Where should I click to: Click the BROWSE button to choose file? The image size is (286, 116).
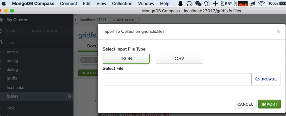(266, 79)
